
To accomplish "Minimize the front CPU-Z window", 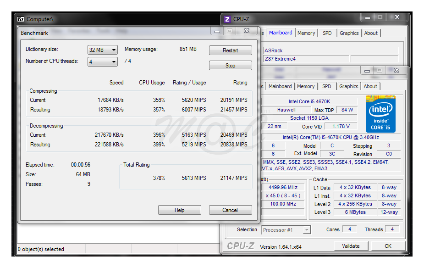I will pyautogui.click(x=367, y=71).
